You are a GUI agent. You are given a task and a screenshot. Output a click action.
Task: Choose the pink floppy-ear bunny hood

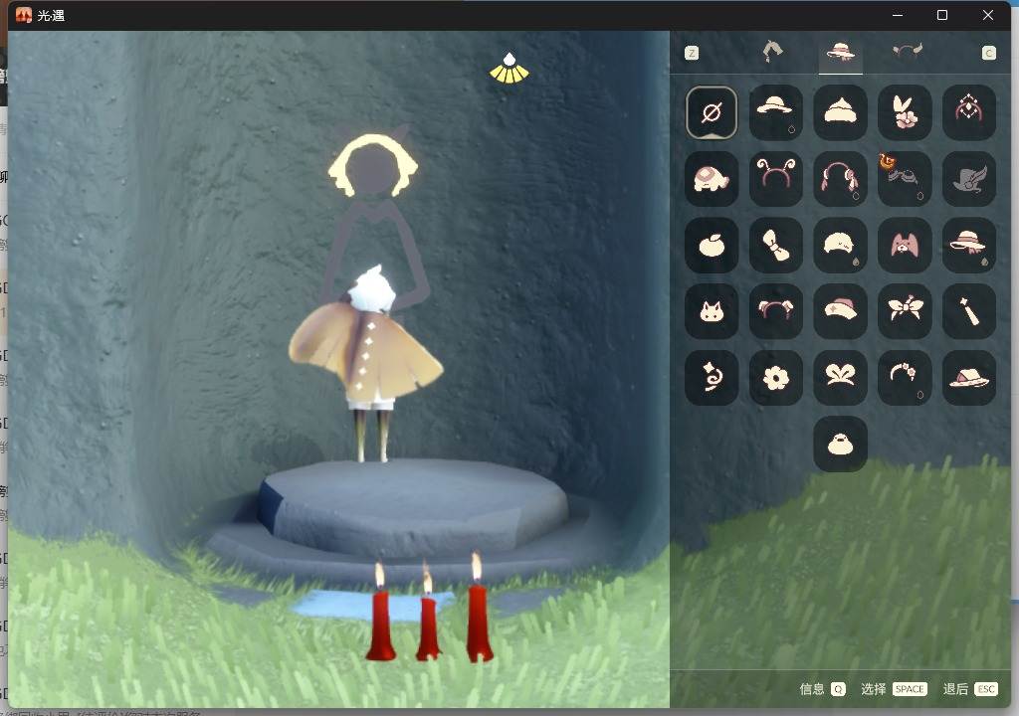[x=905, y=245]
